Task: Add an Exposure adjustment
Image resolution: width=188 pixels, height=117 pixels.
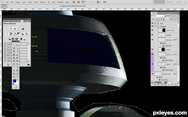Action: [23, 29]
